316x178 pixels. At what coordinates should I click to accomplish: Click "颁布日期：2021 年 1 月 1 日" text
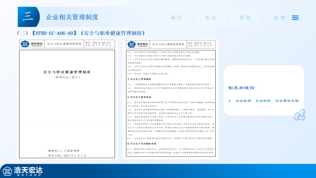pos(67,156)
